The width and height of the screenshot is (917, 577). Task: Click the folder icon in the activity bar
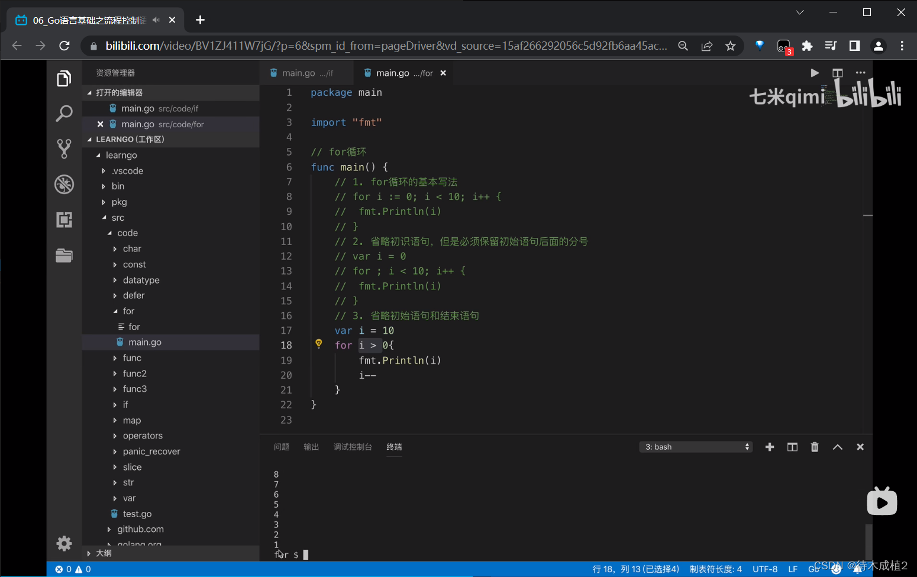point(64,255)
